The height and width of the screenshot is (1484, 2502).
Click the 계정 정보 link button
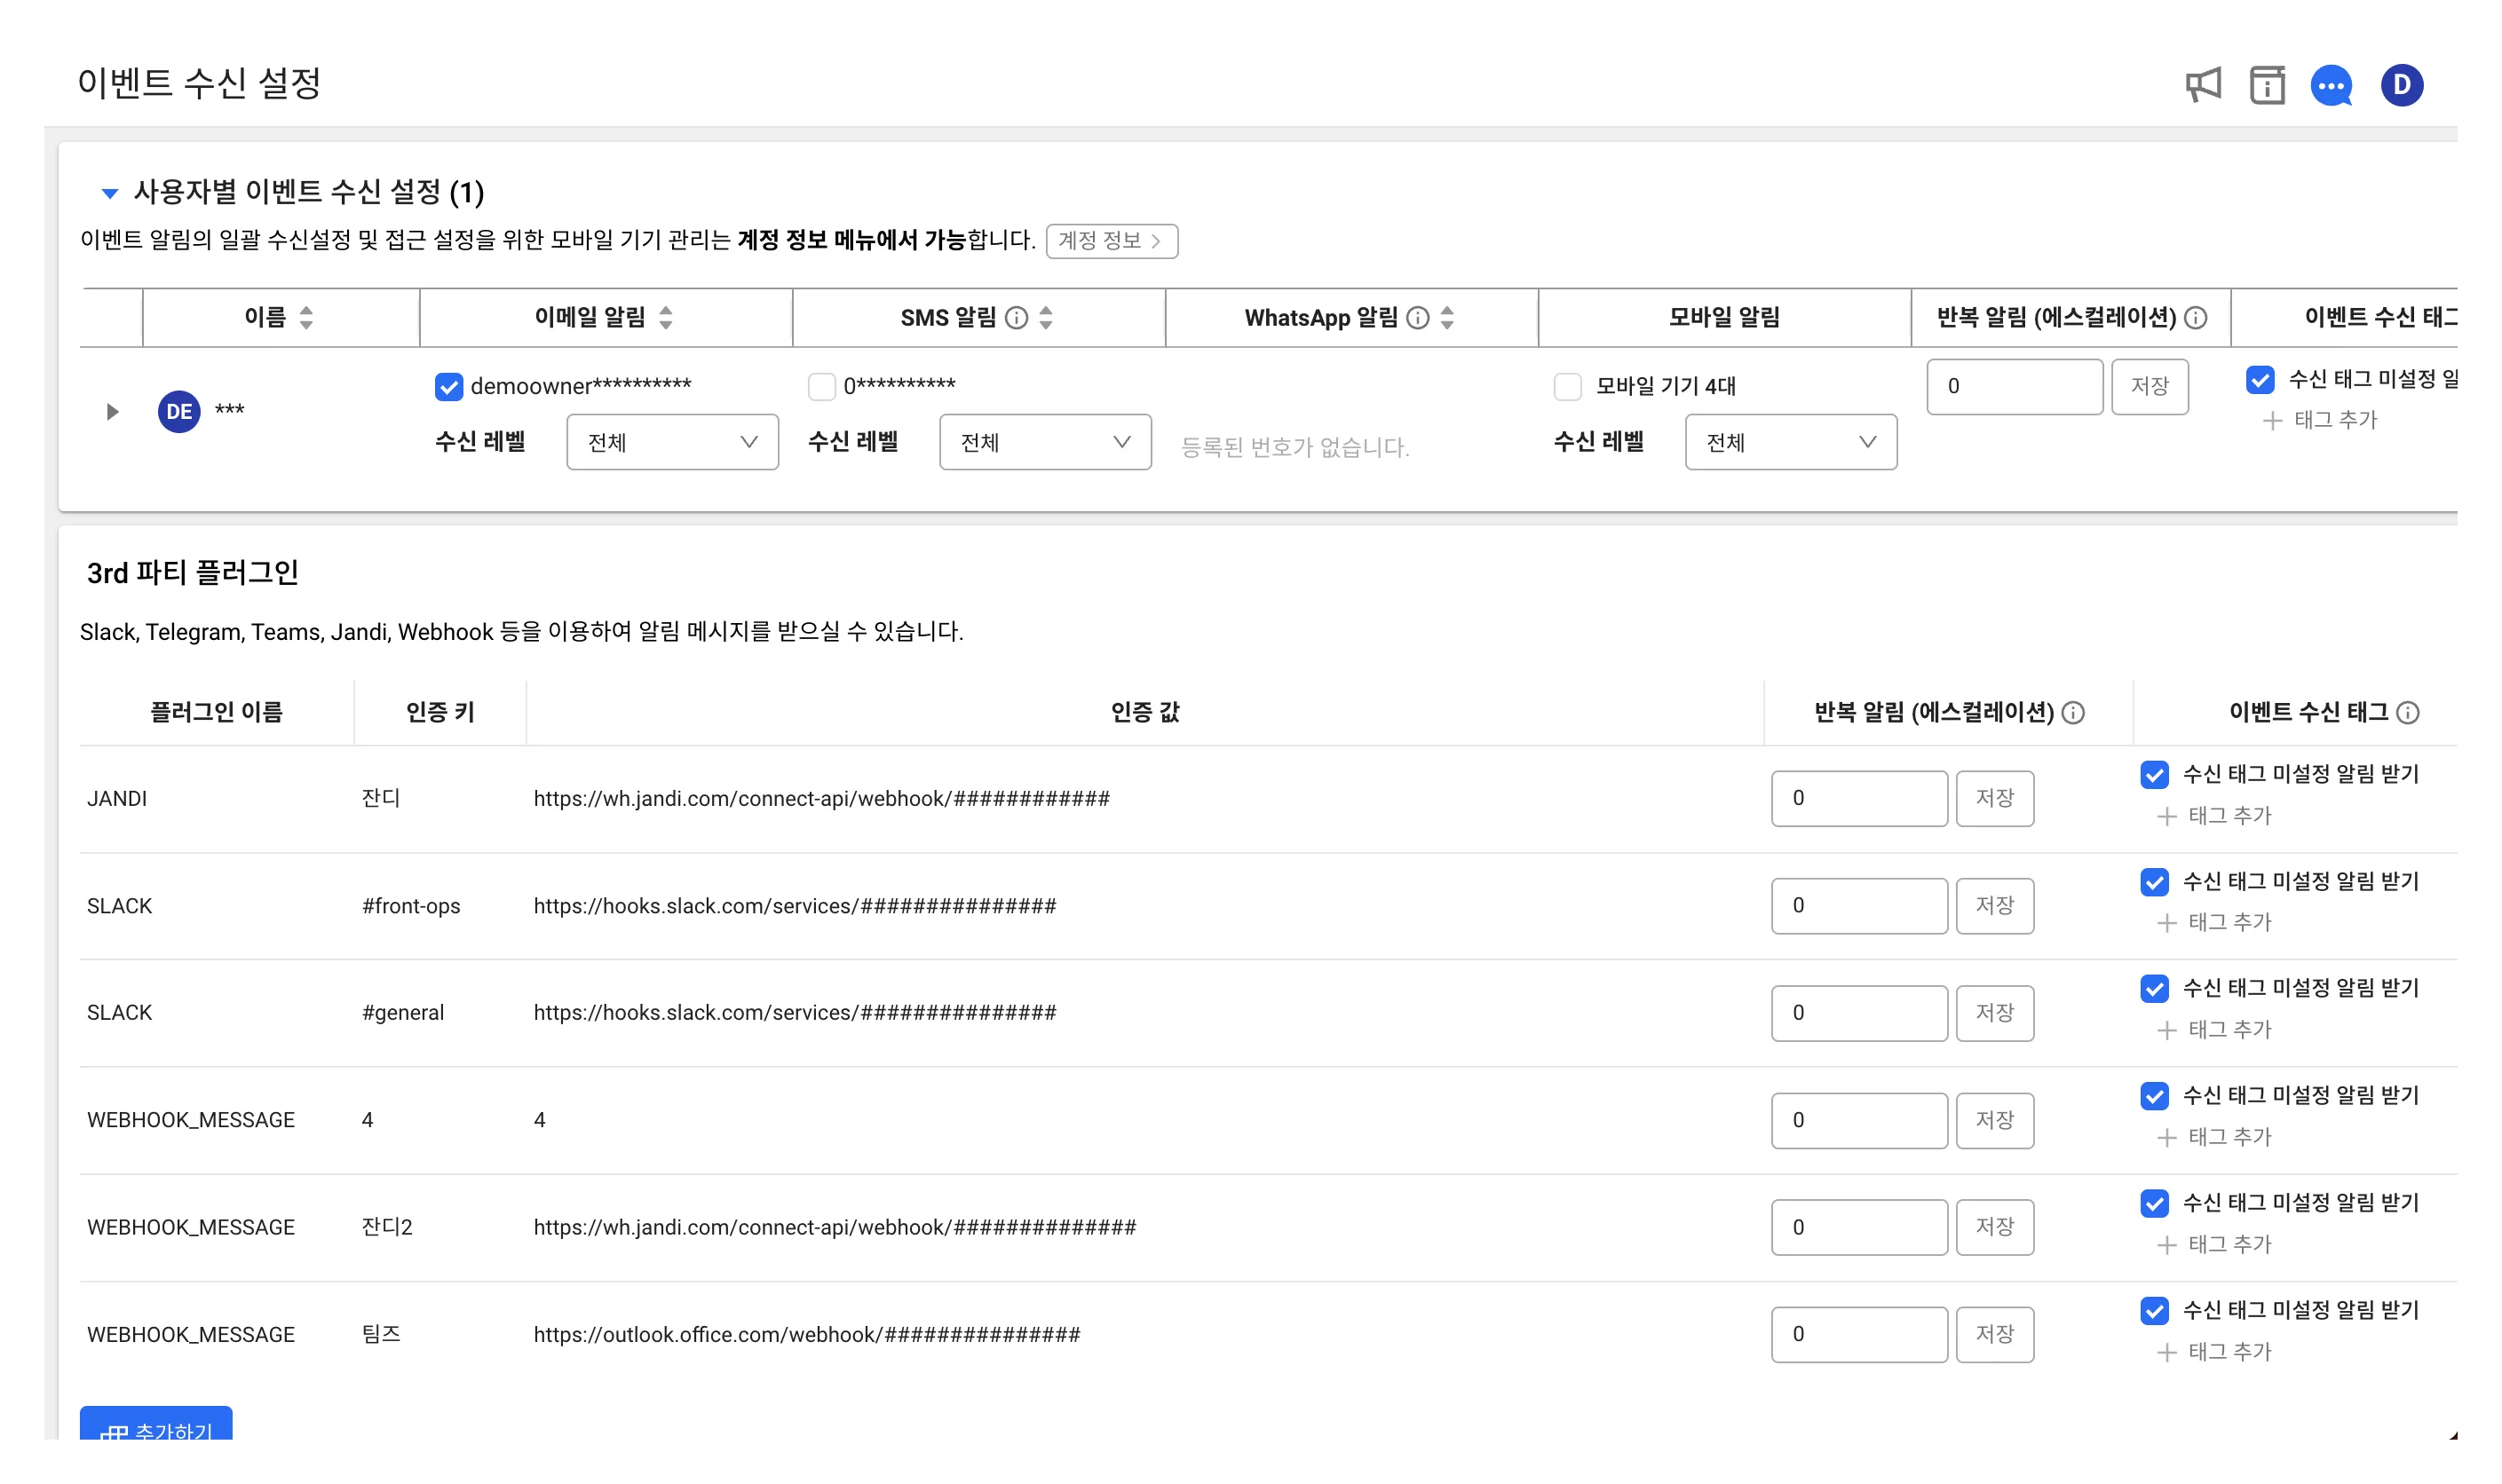coord(1111,241)
